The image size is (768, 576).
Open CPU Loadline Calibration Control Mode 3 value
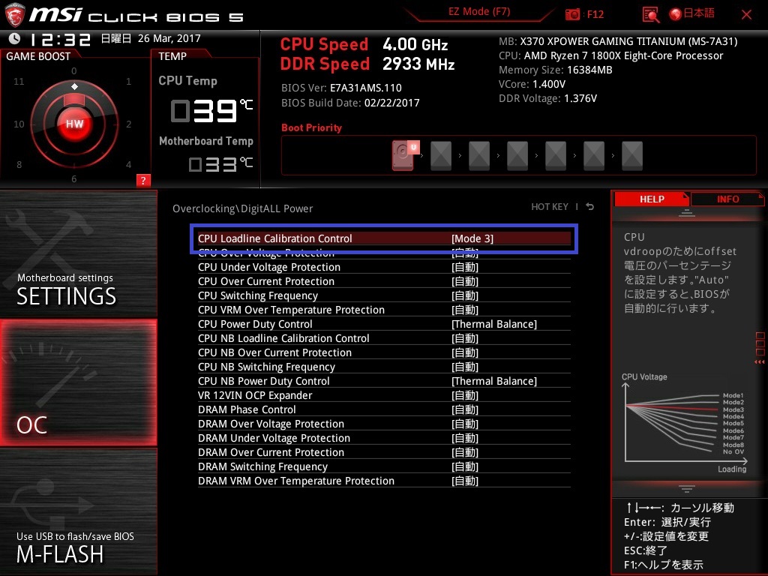click(472, 238)
